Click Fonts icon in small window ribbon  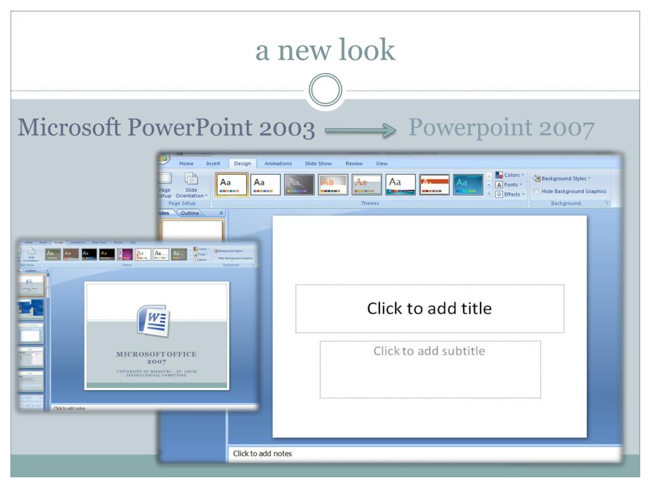(196, 254)
